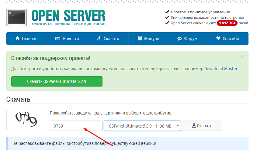This screenshot has width=257, height=157.
Task: Click the text Простое и понятное управление
Action: [200, 12]
